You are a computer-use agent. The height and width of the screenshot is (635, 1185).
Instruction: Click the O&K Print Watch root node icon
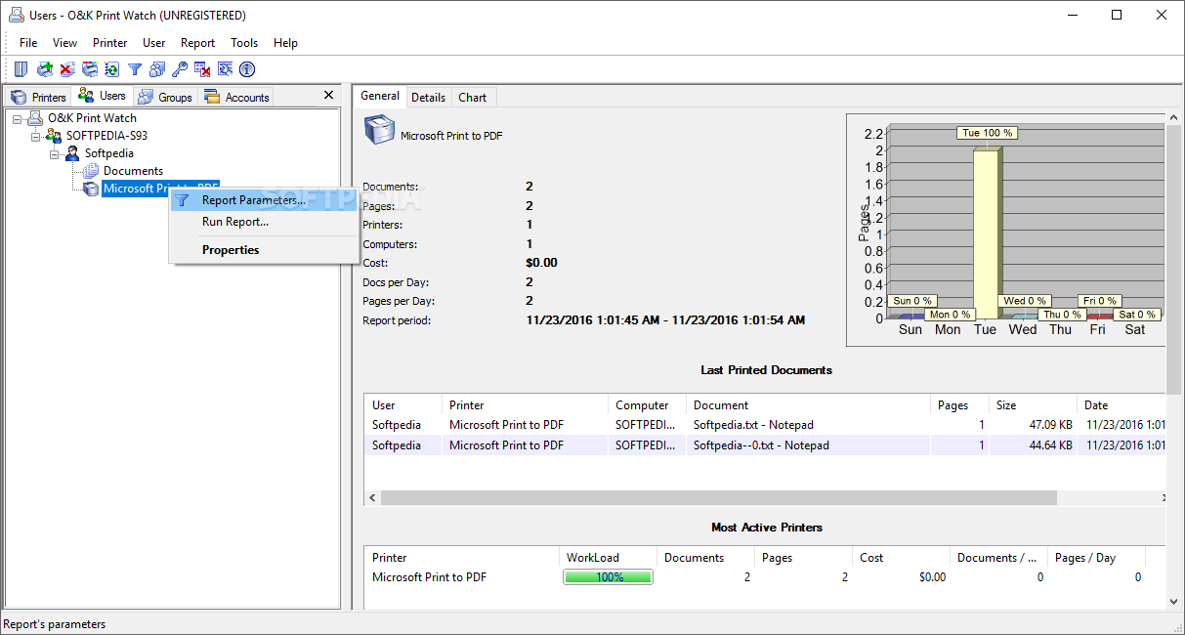click(x=35, y=118)
